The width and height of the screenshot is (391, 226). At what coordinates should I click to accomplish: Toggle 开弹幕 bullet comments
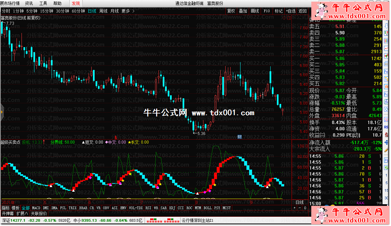pos(8,213)
